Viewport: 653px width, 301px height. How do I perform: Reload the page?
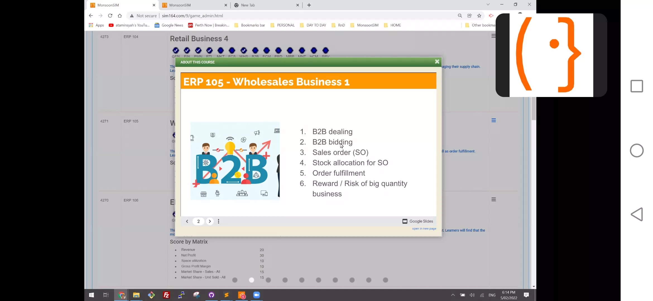110,16
